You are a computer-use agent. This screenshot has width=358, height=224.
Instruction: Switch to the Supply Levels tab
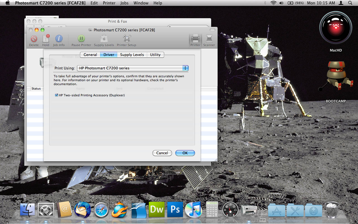[132, 55]
